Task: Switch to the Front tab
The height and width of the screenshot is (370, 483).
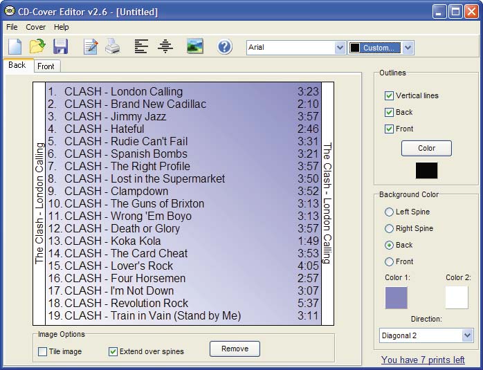Action: pos(46,66)
